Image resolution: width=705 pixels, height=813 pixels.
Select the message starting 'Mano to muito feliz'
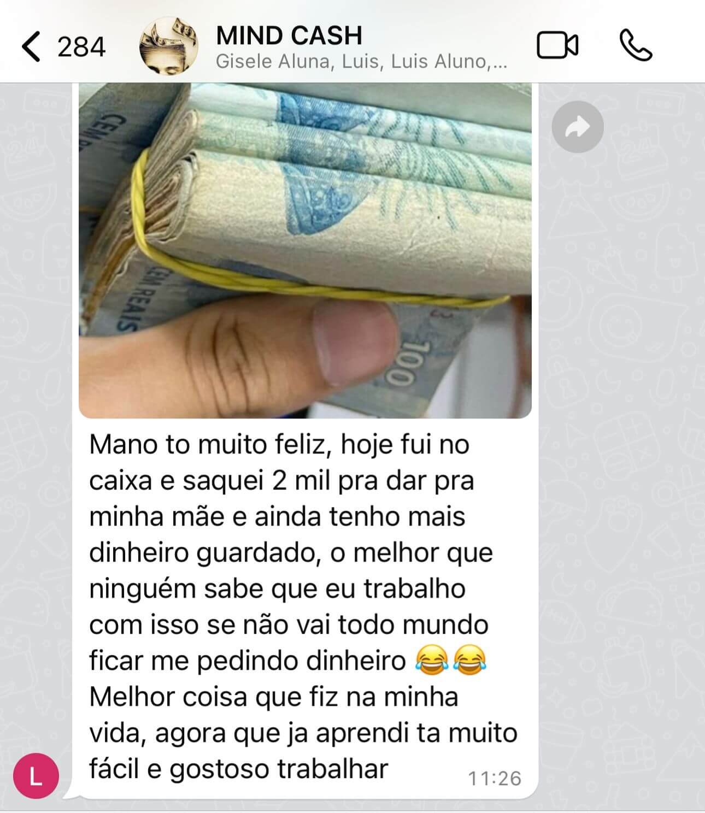pyautogui.click(x=303, y=606)
